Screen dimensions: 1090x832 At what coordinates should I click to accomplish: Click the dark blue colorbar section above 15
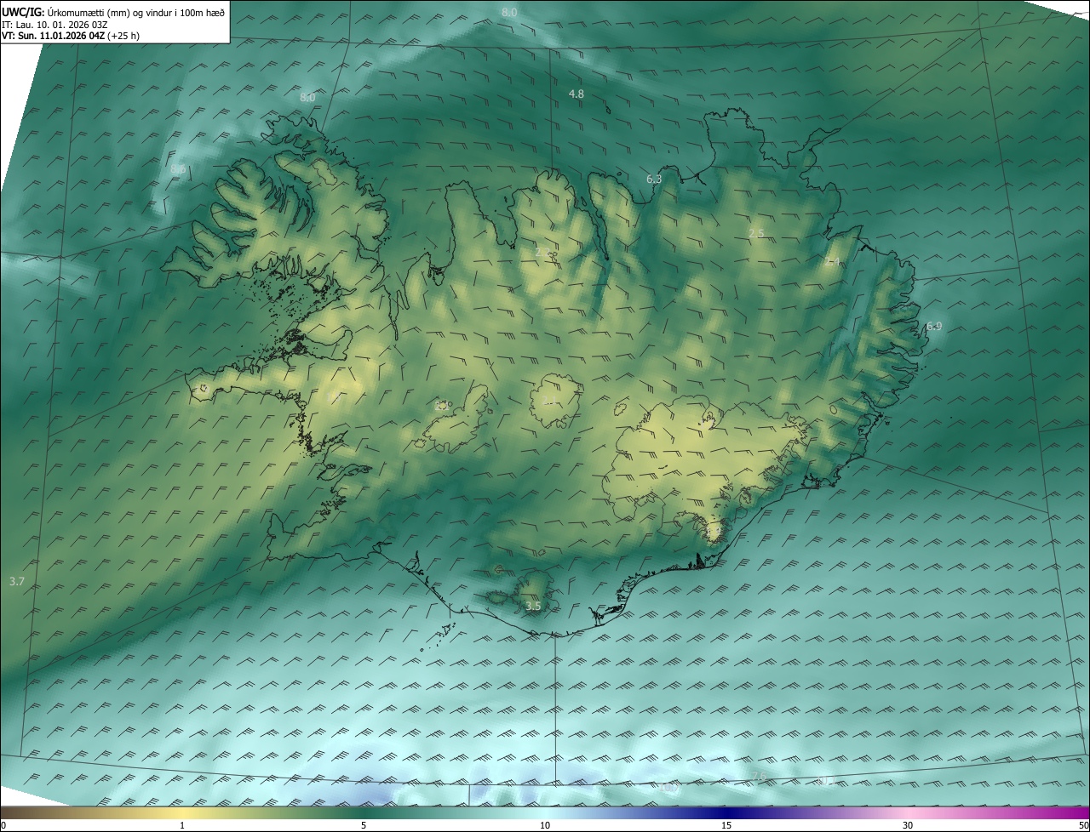(x=726, y=812)
